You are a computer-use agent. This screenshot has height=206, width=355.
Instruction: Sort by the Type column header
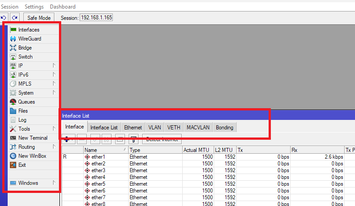[155, 150]
